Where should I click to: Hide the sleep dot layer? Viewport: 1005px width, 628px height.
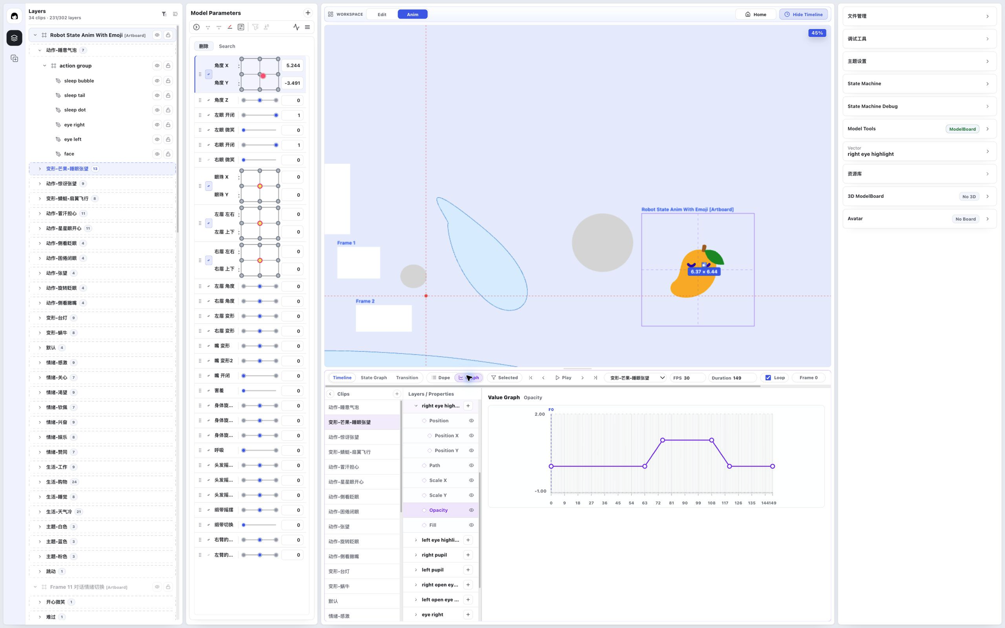coord(157,110)
